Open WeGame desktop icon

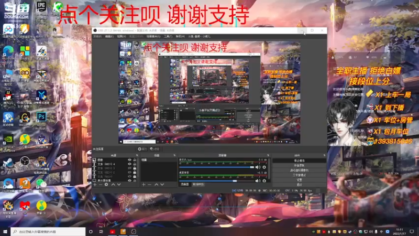point(25,120)
